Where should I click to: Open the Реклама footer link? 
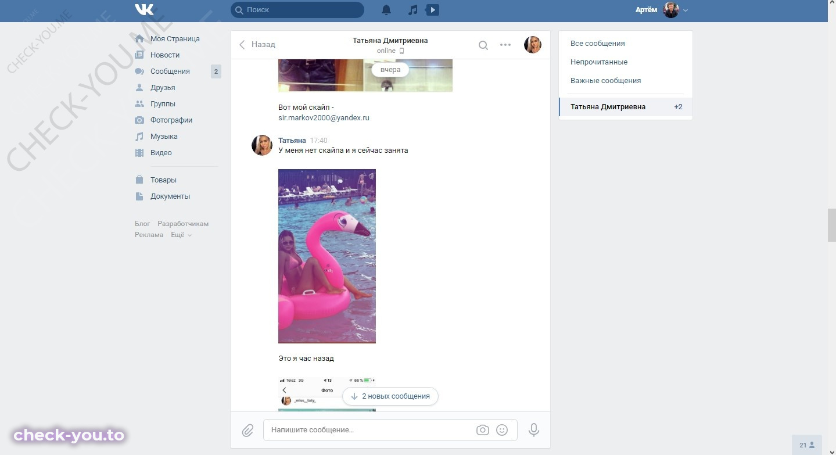point(149,235)
